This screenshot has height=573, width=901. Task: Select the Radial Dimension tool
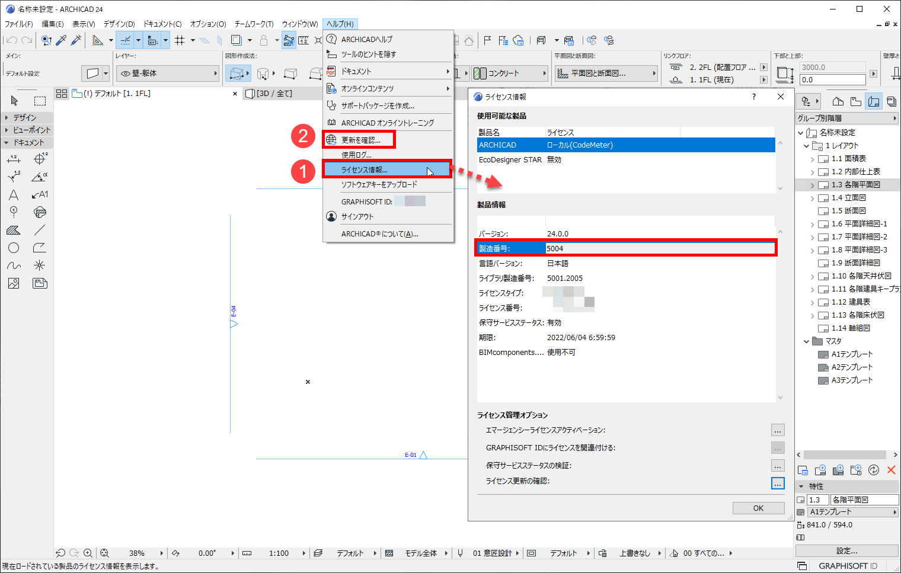click(14, 177)
